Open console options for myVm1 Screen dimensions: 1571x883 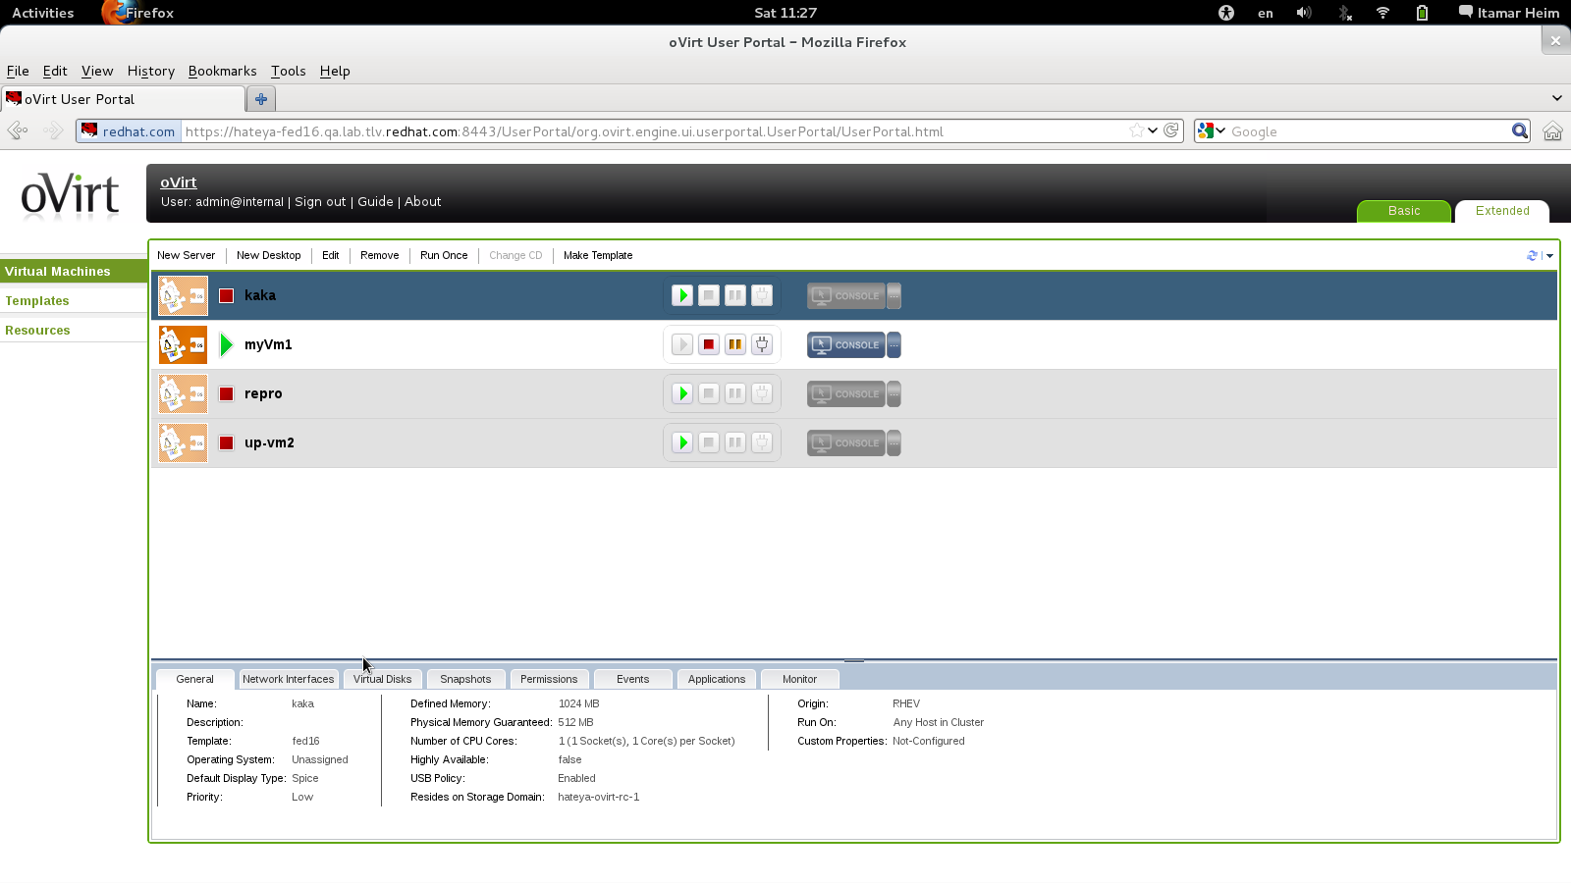[x=894, y=344]
